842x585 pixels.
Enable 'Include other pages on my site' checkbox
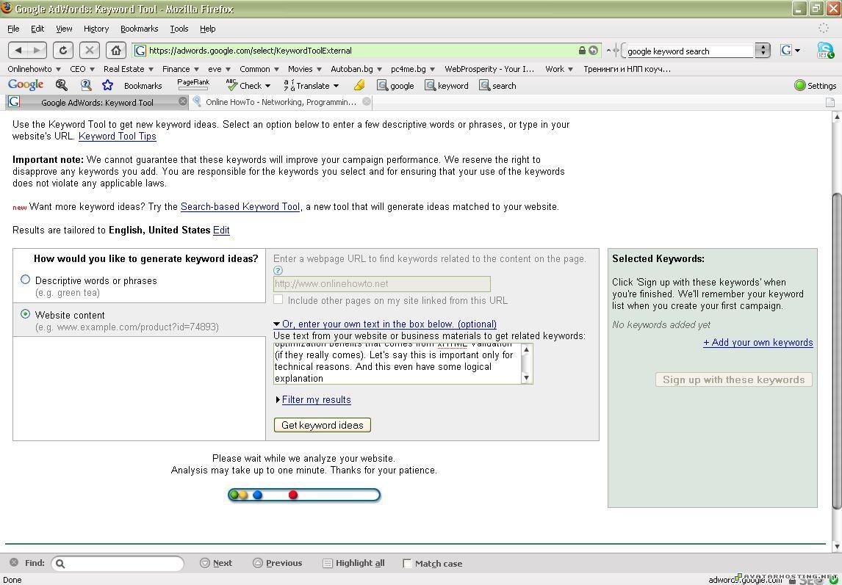pyautogui.click(x=278, y=299)
